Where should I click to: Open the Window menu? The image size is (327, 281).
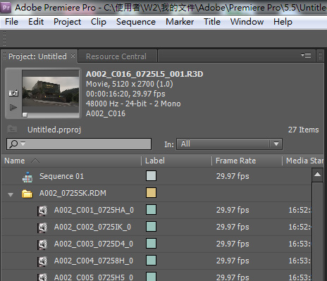tap(247, 22)
